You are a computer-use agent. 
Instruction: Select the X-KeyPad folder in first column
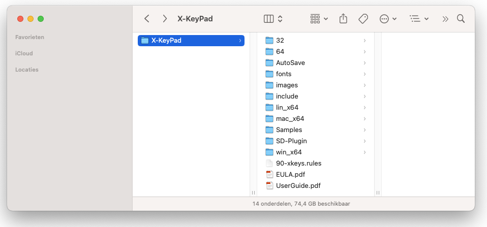pyautogui.click(x=191, y=40)
